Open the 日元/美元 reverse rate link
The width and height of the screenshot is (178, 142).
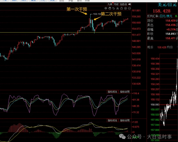tap(166, 16)
